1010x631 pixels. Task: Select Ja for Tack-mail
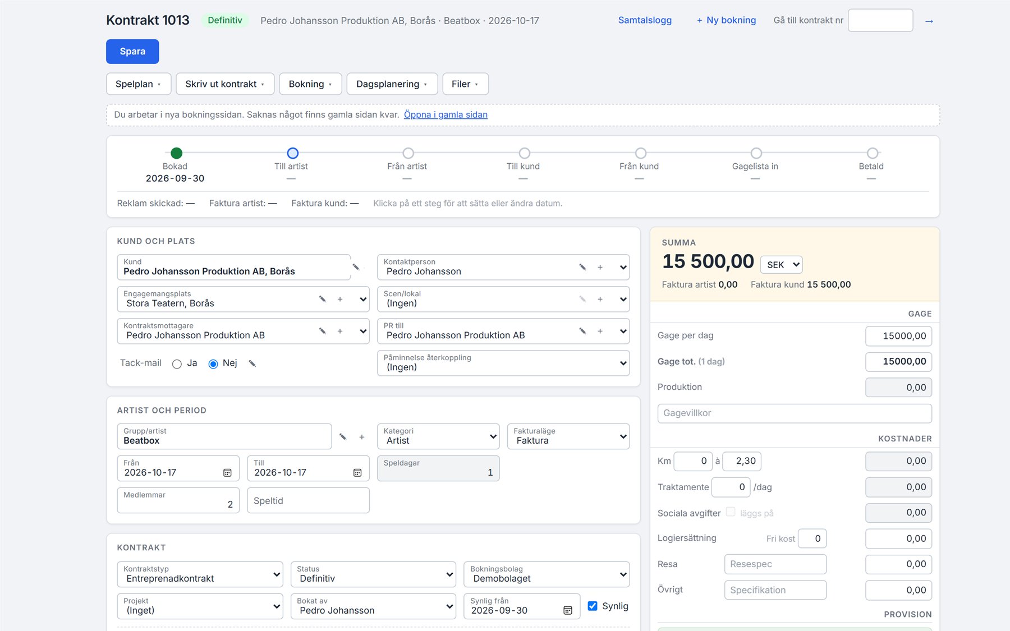[177, 363]
